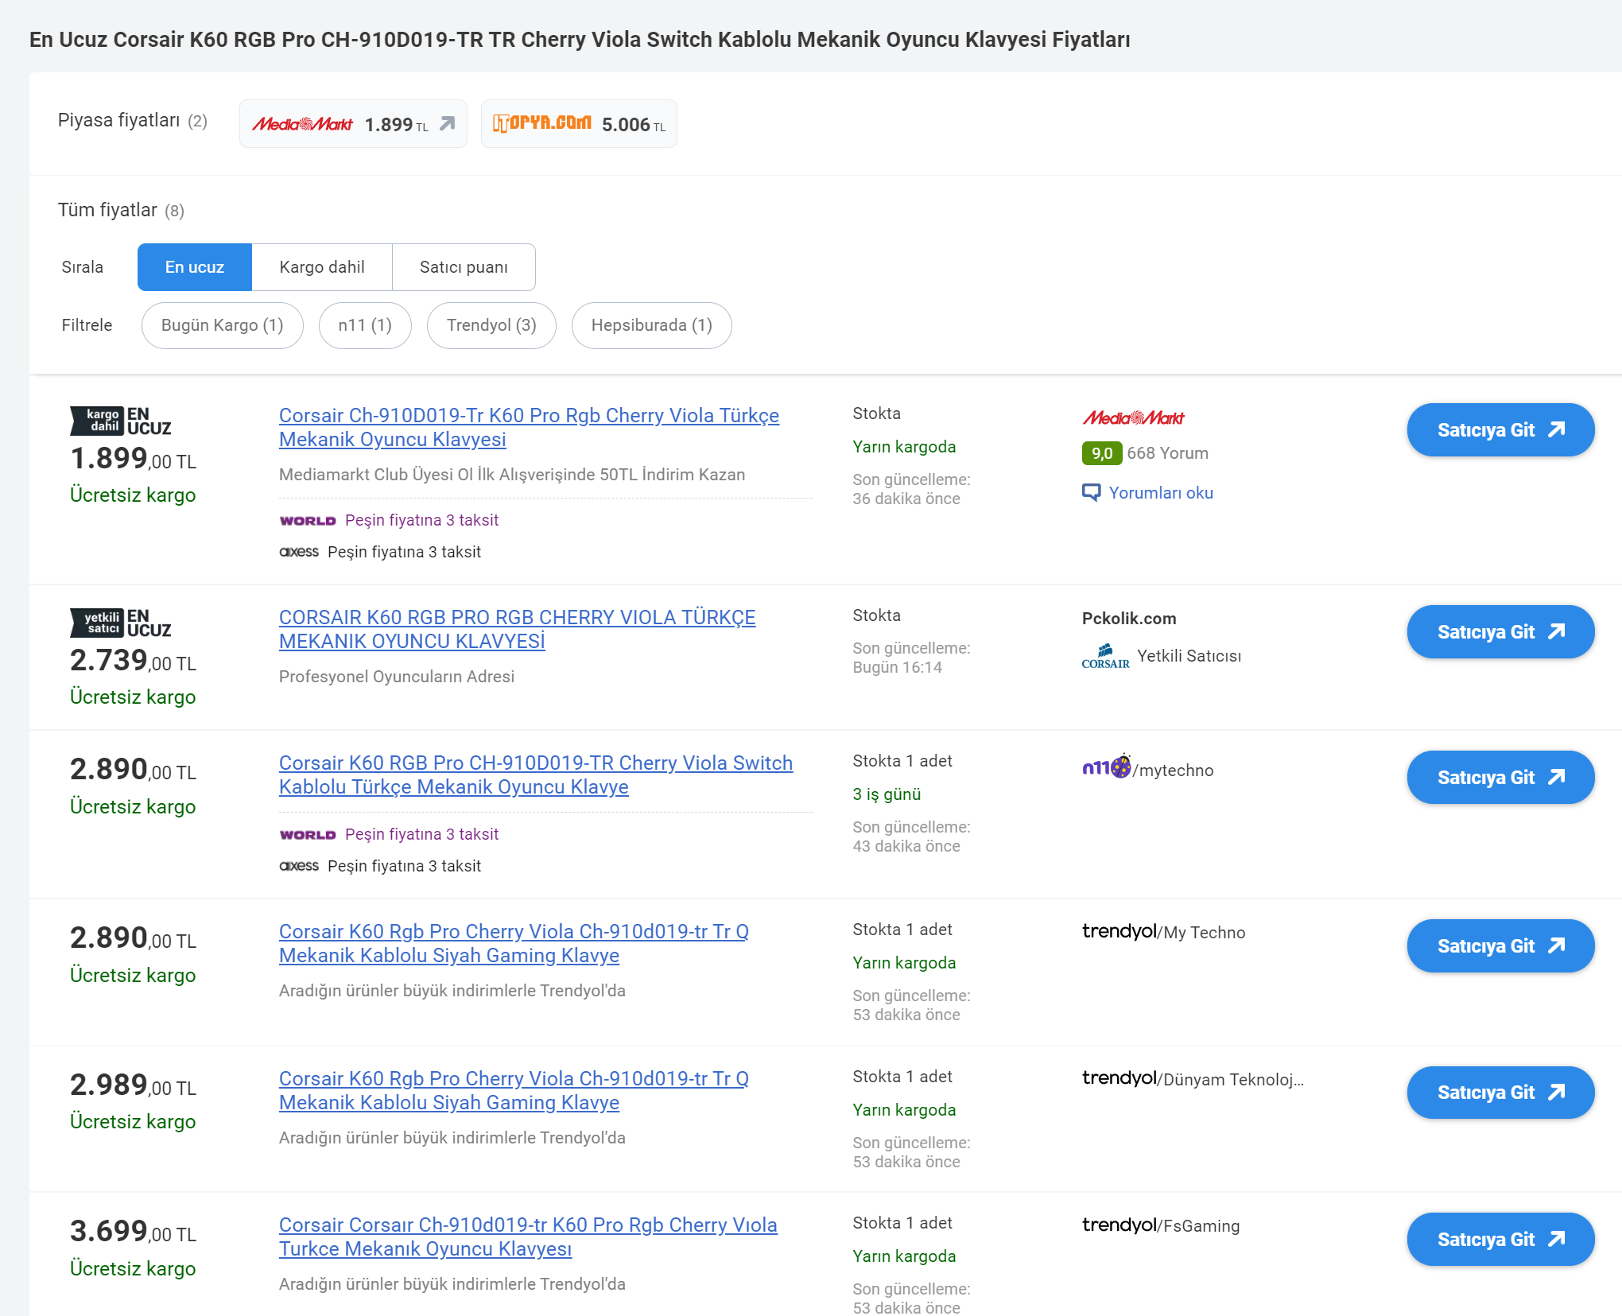
Task: Go to seller for 2.739 TL Pckolik offer
Action: point(1500,632)
